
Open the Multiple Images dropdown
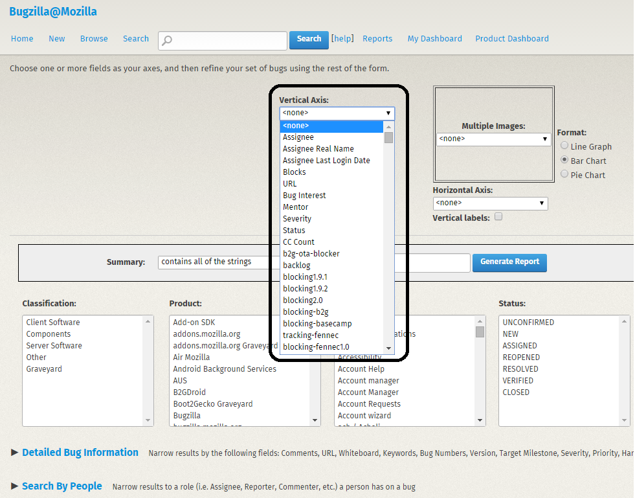click(494, 139)
